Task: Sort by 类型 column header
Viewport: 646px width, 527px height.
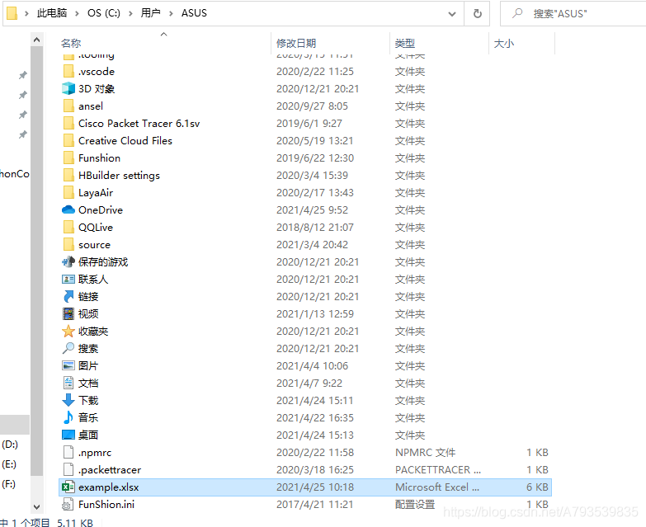Action: 405,43
